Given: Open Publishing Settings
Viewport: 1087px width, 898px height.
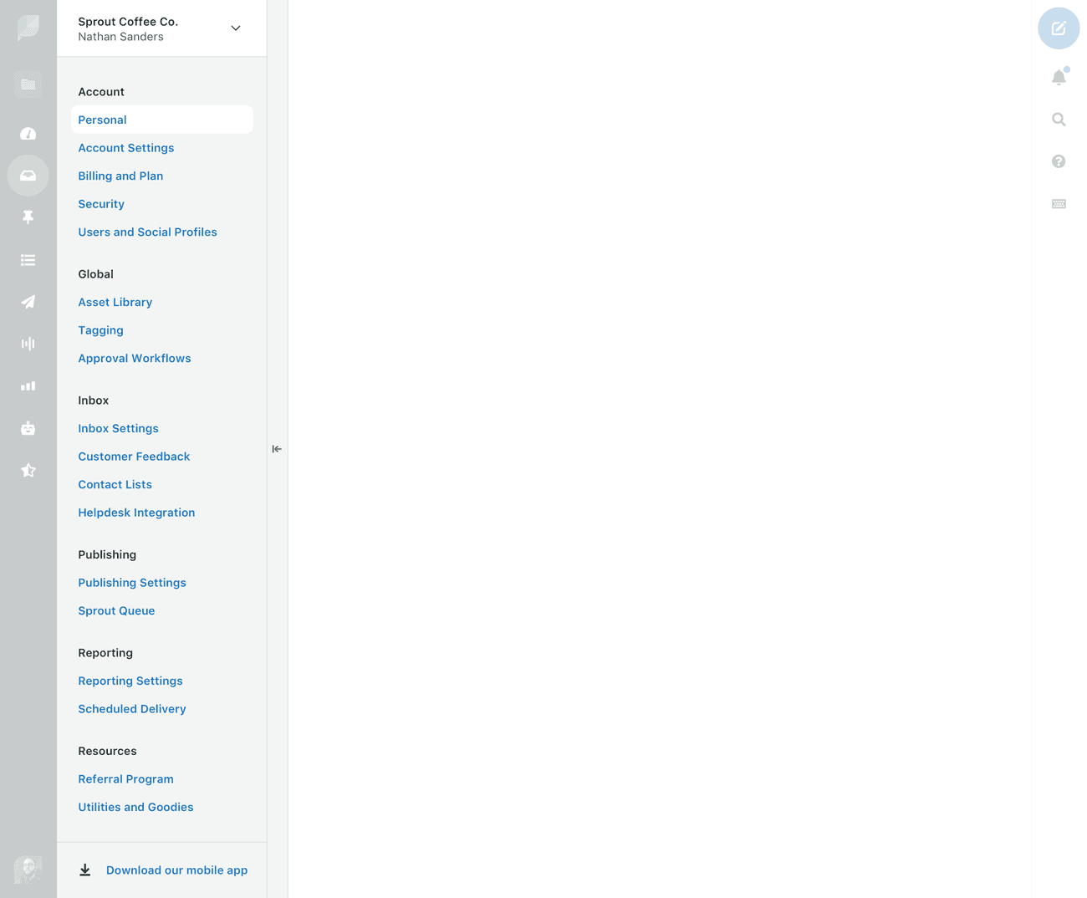Looking at the screenshot, I should tap(132, 583).
